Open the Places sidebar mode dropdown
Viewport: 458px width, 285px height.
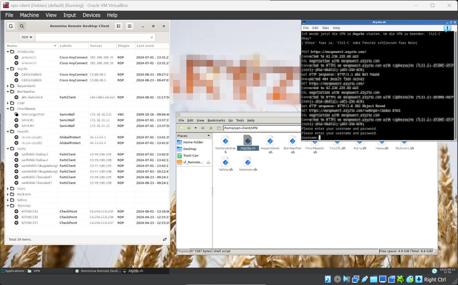click(x=209, y=136)
